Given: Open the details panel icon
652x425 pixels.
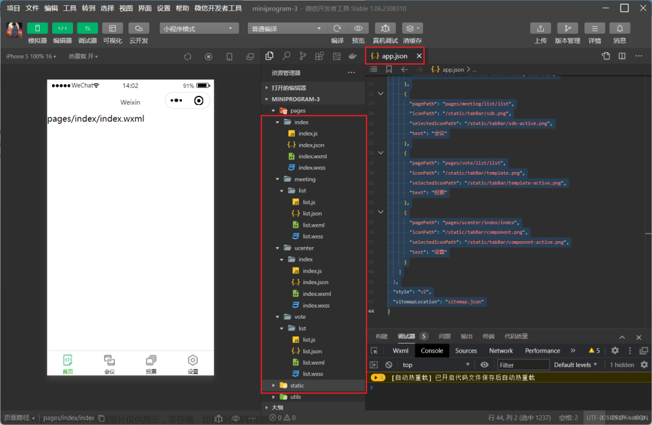Looking at the screenshot, I should (595, 28).
